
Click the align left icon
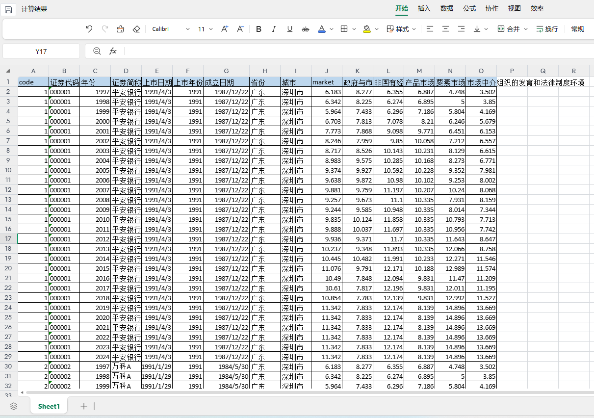pyautogui.click(x=430, y=29)
